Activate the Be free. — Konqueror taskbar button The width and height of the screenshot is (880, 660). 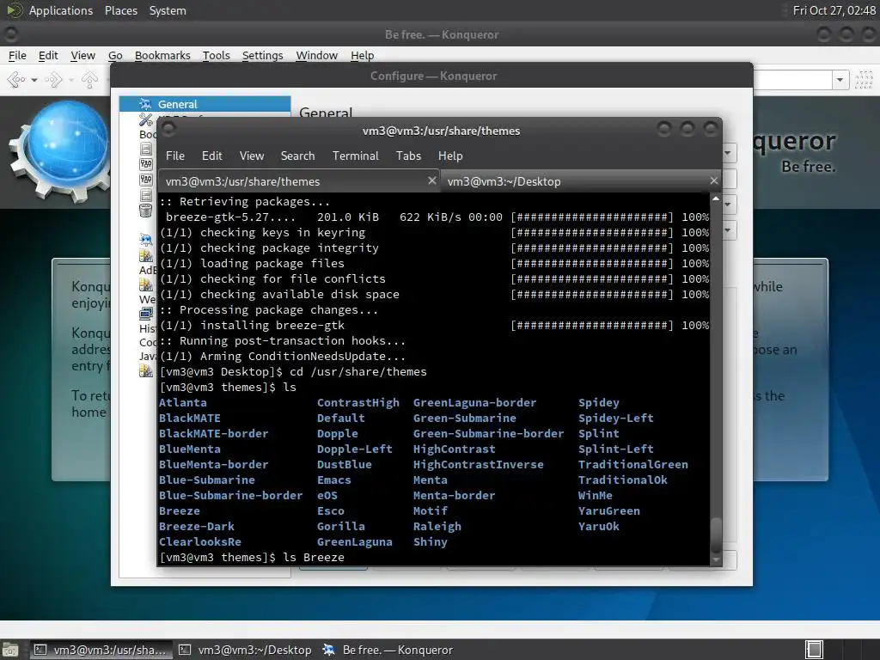[388, 650]
